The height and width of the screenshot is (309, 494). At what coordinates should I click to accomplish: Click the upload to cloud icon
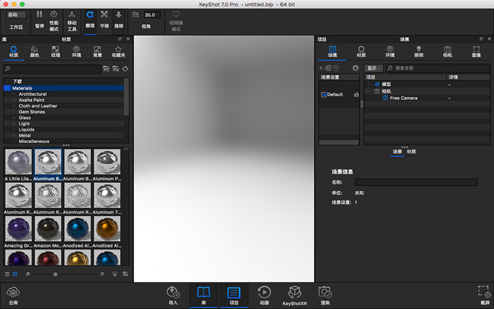(115, 274)
